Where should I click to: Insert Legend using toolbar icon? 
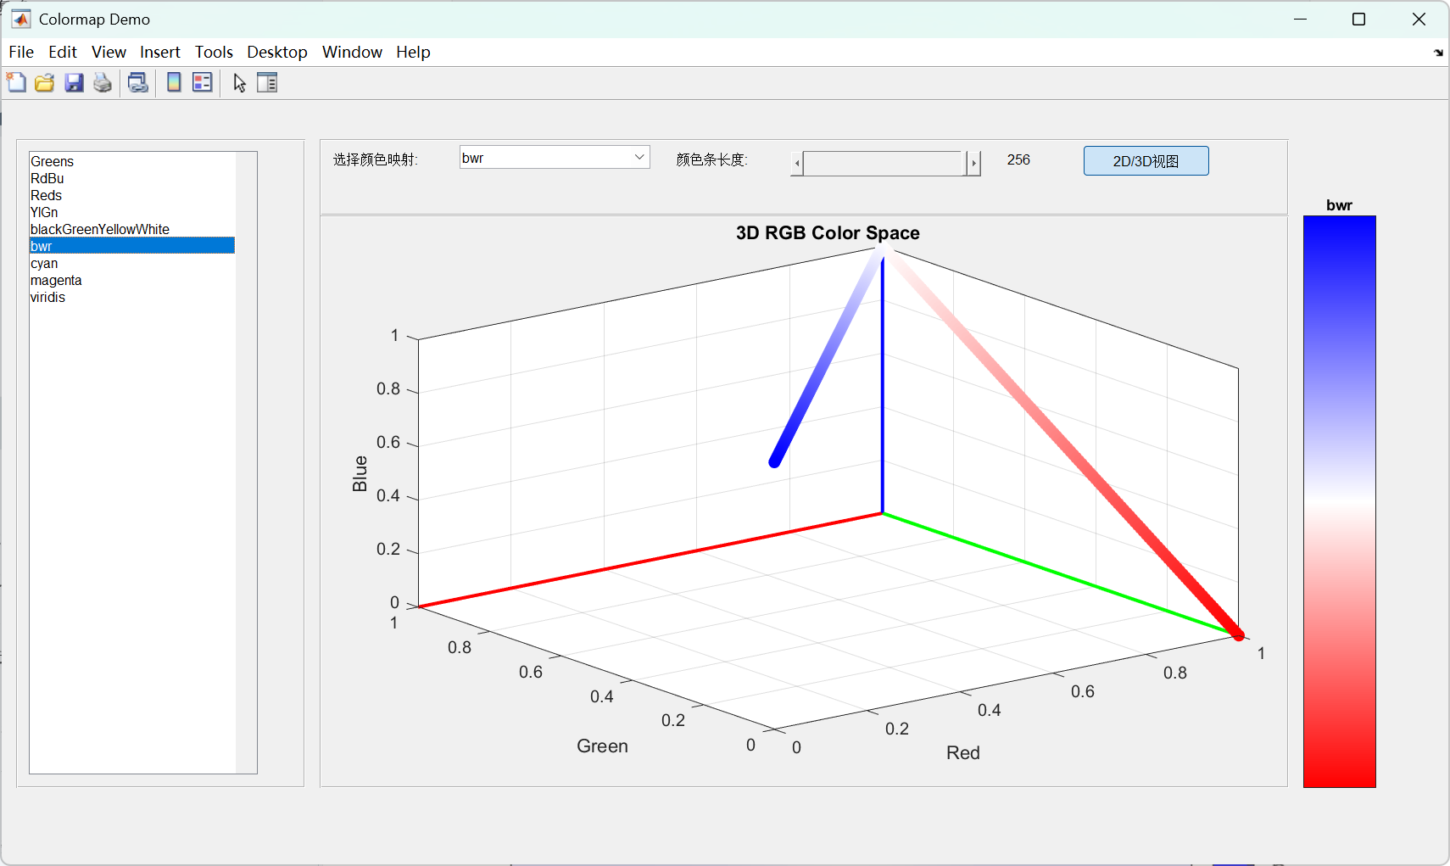click(203, 82)
